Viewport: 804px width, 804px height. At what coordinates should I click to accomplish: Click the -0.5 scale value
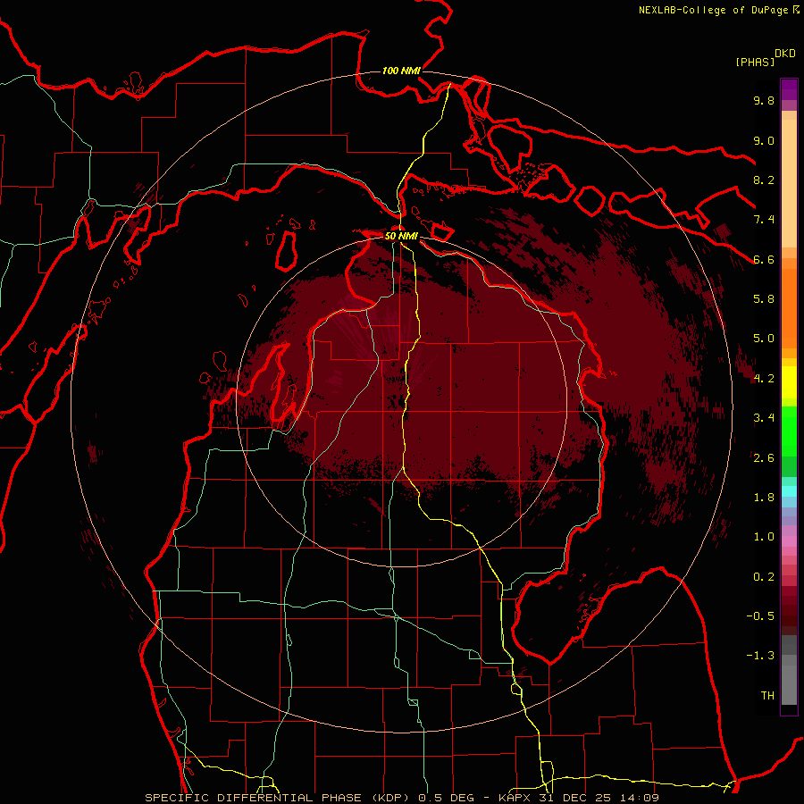pos(760,616)
